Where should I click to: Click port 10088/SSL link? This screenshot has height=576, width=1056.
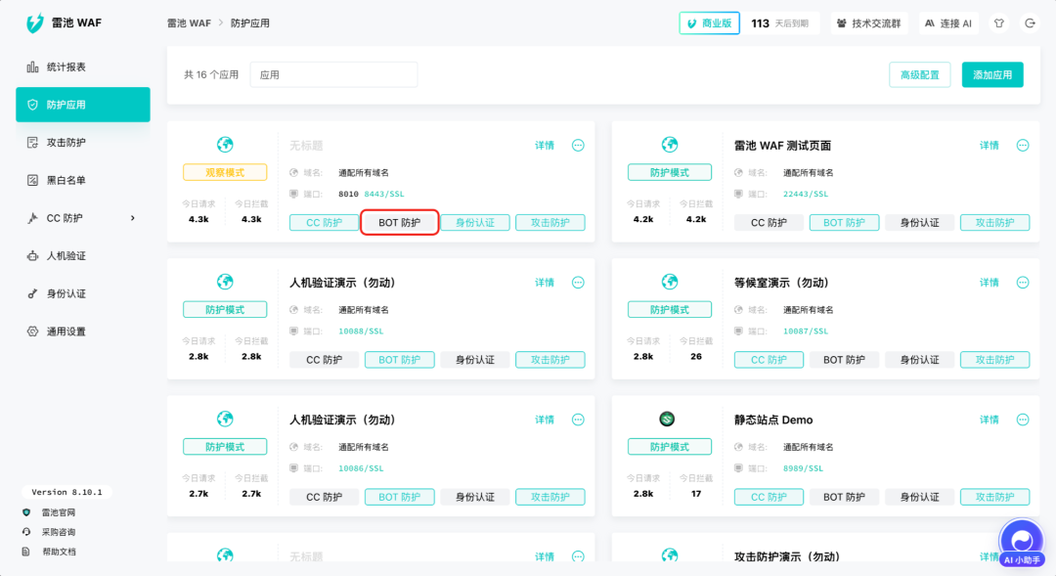click(x=361, y=332)
